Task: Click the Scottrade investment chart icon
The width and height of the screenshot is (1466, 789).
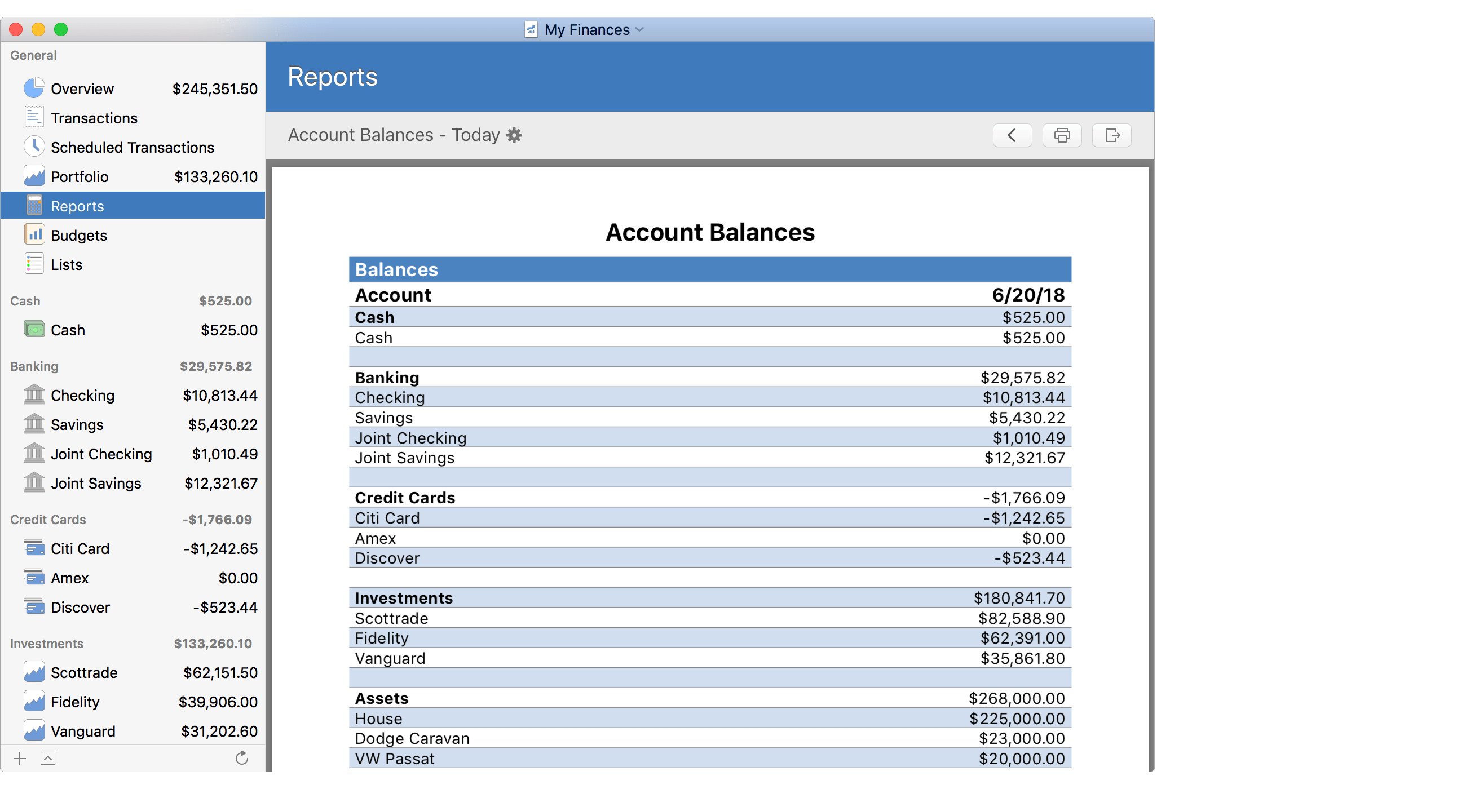Action: pyautogui.click(x=34, y=672)
